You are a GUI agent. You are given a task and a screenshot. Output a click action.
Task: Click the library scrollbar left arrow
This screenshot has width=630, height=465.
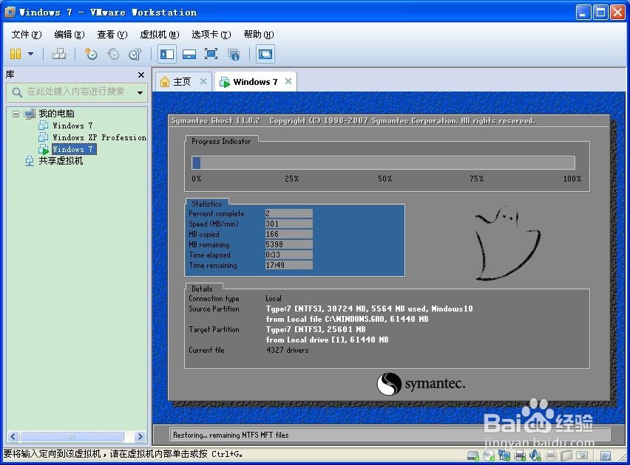[13, 436]
